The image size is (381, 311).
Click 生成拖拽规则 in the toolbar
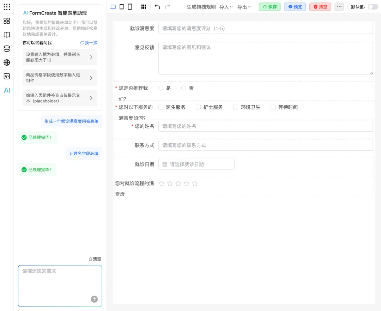pos(201,6)
